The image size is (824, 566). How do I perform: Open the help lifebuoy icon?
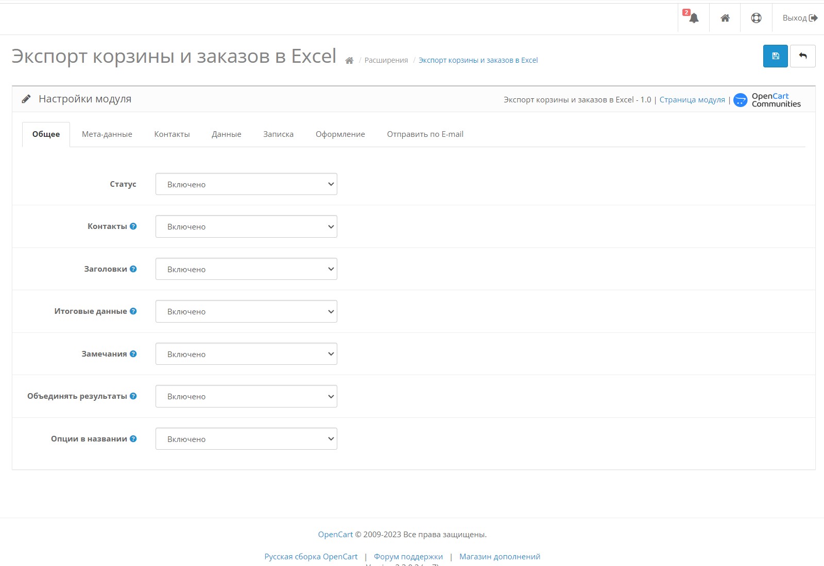(756, 18)
